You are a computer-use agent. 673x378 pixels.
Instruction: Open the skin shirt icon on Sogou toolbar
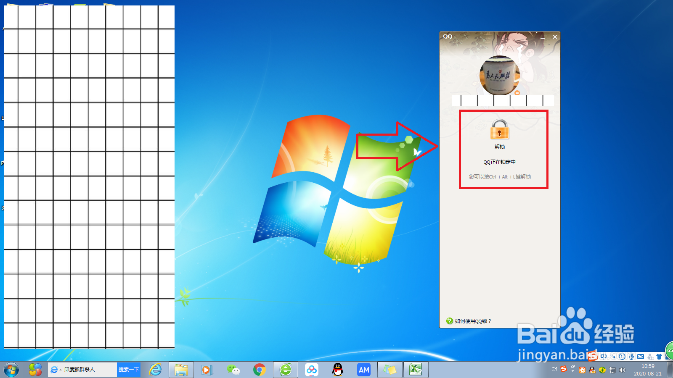point(659,356)
